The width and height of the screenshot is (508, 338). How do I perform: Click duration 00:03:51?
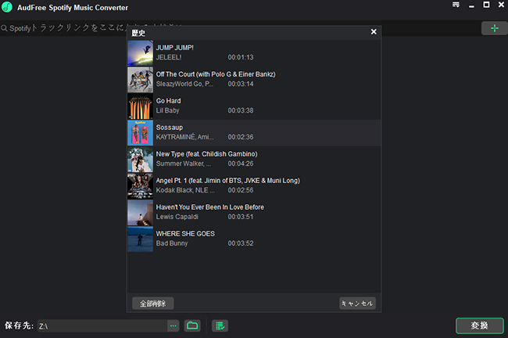coord(241,217)
